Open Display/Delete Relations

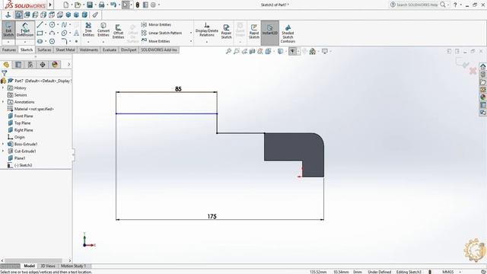tap(207, 30)
